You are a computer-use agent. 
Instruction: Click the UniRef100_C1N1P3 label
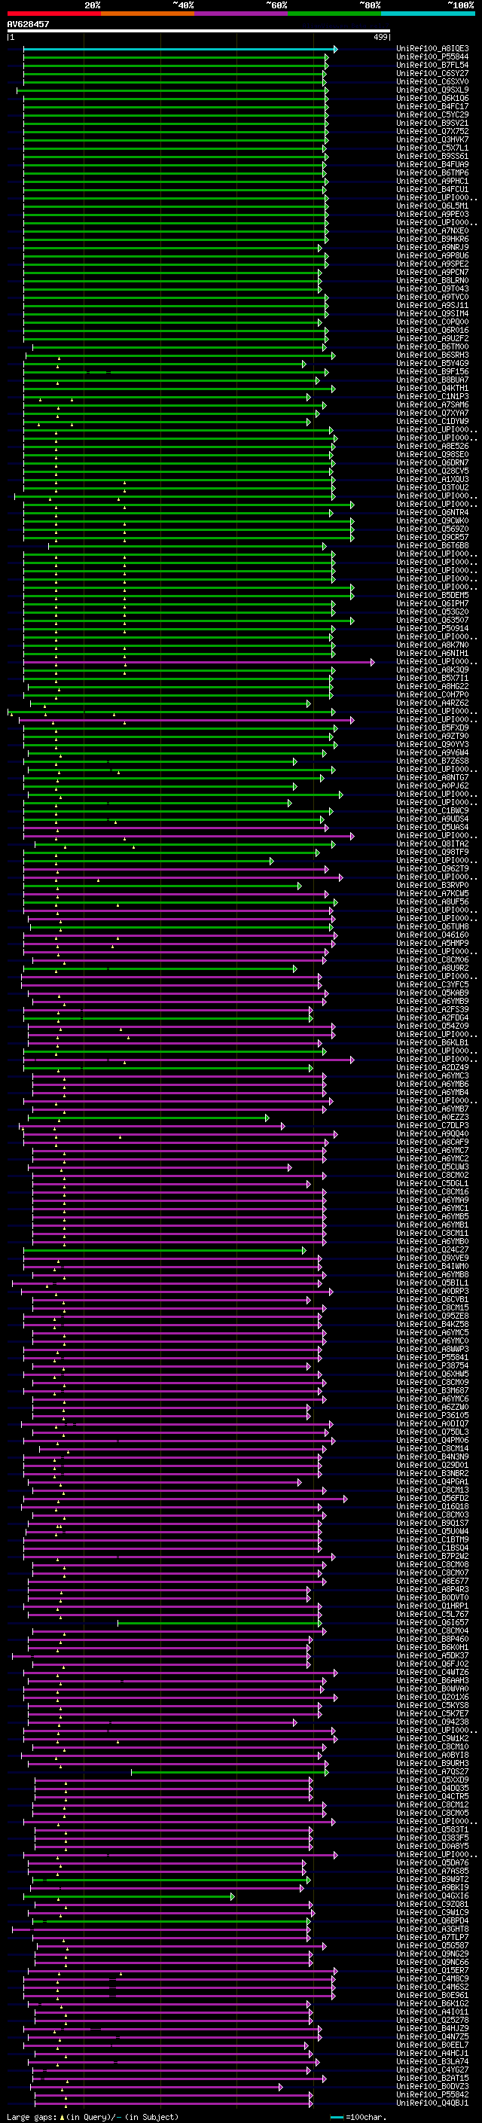tap(432, 396)
